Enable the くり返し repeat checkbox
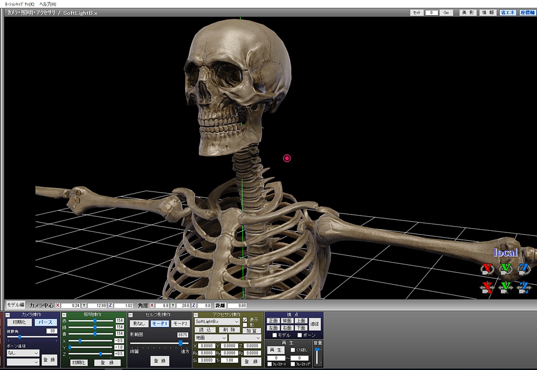 293,350
